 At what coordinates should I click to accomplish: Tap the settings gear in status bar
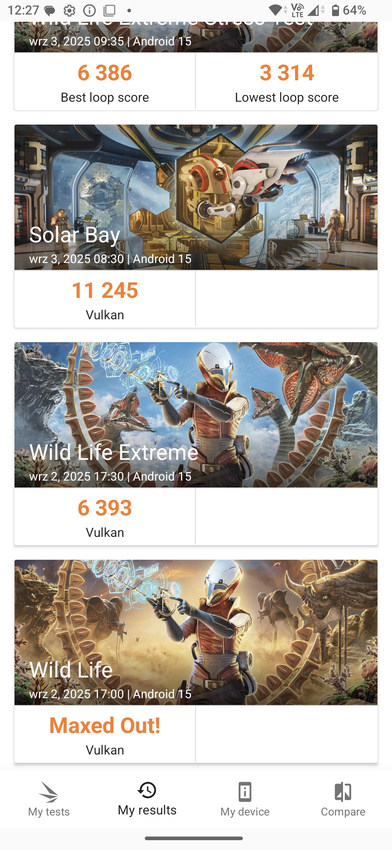[69, 11]
